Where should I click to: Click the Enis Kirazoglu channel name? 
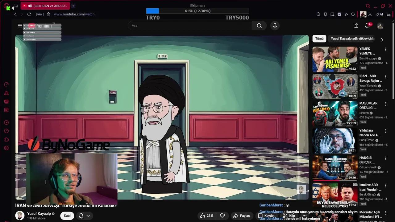(x=368, y=59)
